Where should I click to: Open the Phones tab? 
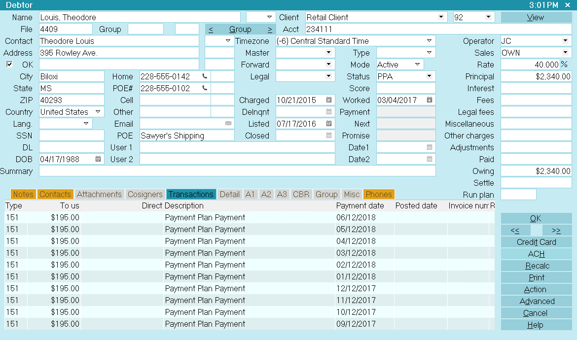tap(379, 194)
